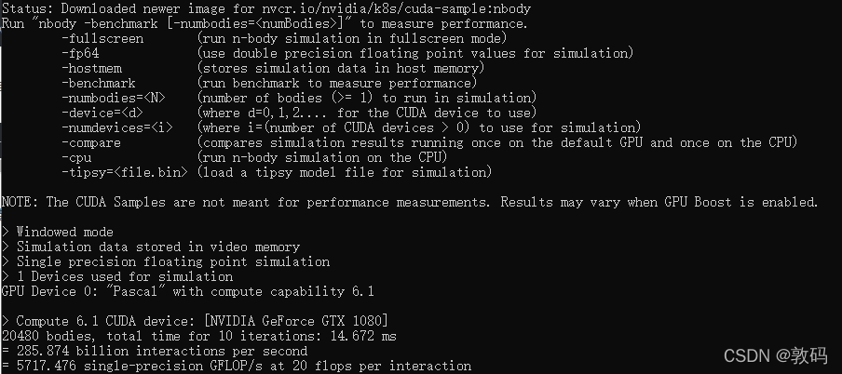Click the NOTE line about CUDA Samples
842x374 pixels.
point(410,202)
